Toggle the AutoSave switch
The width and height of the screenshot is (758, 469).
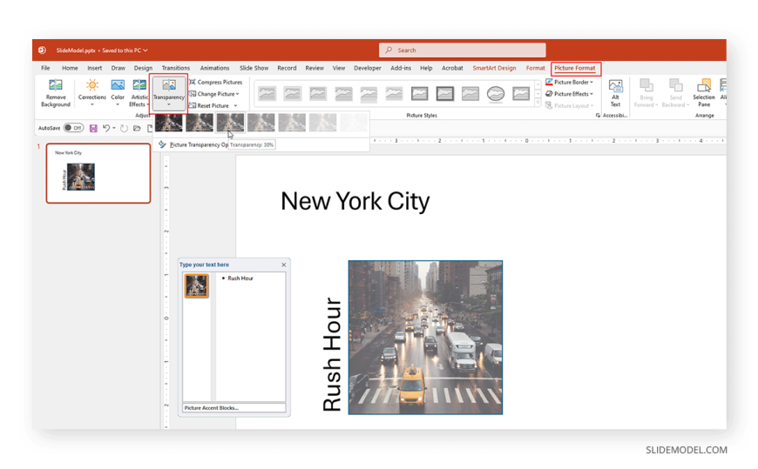pos(73,128)
